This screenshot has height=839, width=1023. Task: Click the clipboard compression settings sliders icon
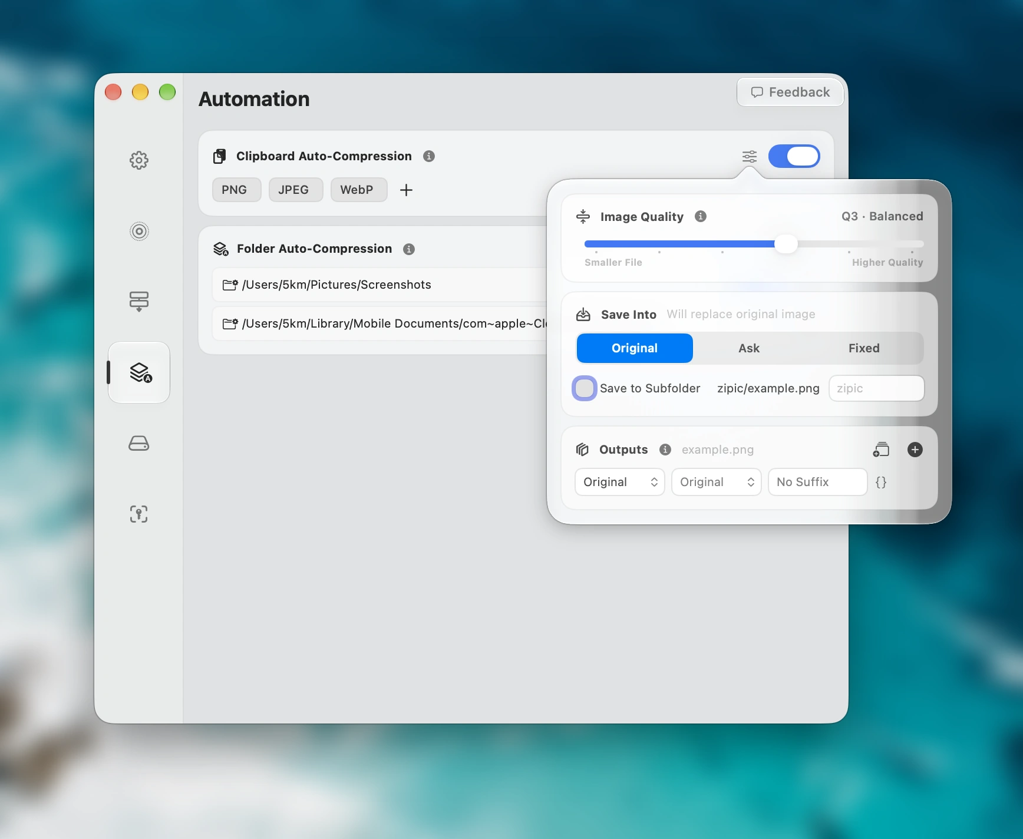pos(750,156)
